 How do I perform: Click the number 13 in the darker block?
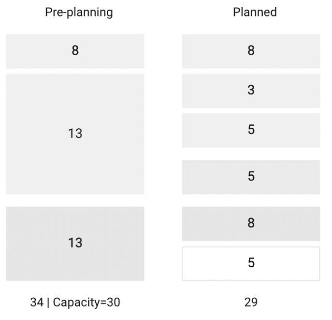[x=75, y=243]
